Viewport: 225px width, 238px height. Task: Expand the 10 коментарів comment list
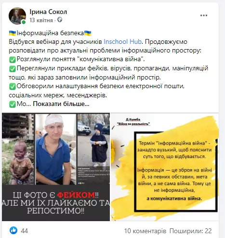point(145,231)
